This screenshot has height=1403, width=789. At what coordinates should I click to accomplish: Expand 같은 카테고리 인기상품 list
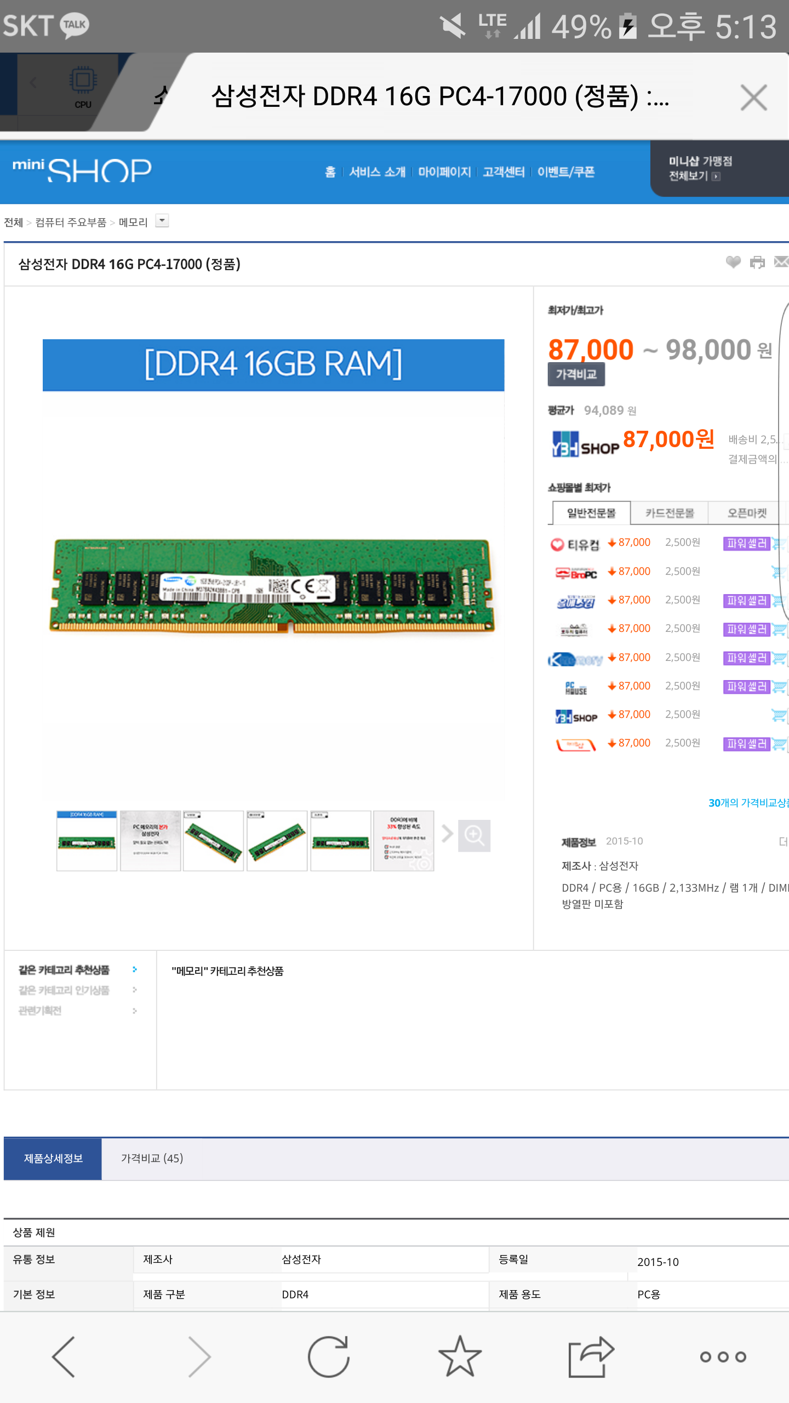coord(135,990)
